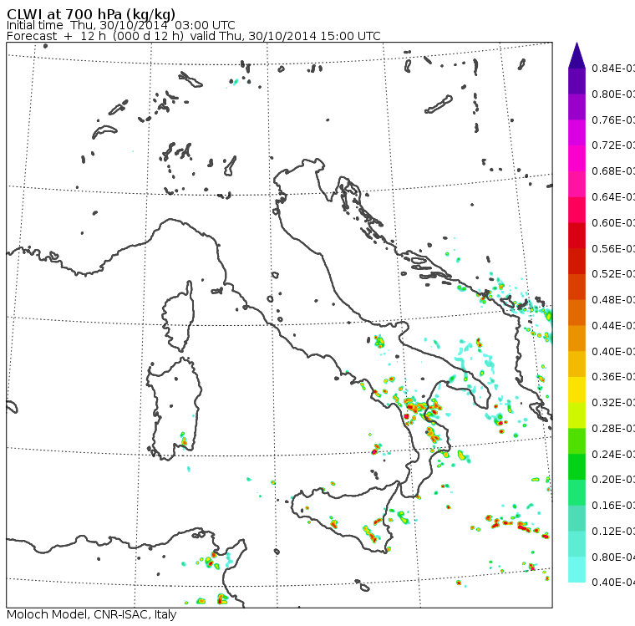Image resolution: width=635 pixels, height=626 pixels.
Task: Click the 0.20E-03 colorbar label
Action: coord(613,480)
